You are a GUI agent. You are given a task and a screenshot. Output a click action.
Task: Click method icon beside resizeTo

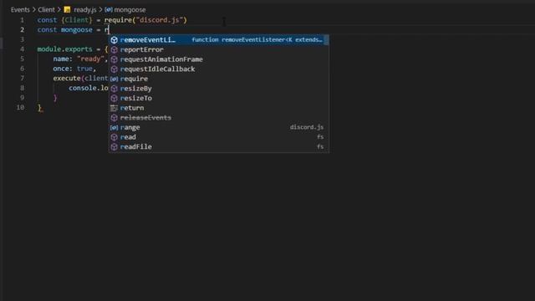coord(115,99)
